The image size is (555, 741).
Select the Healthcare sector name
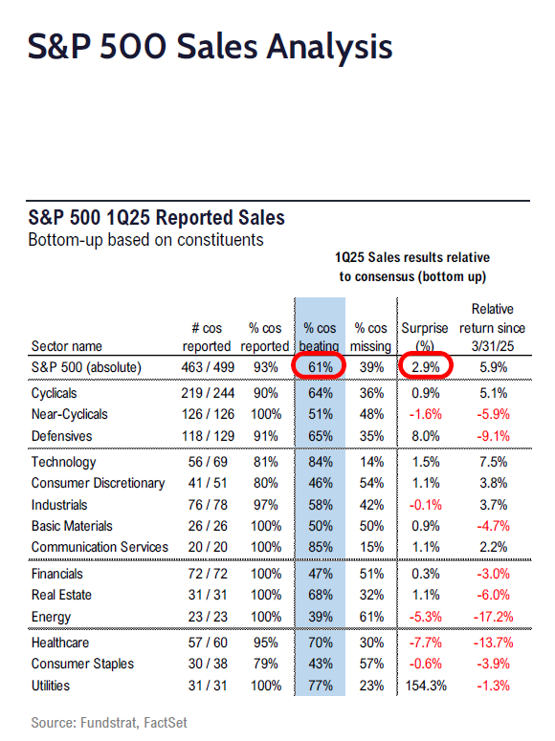60,643
